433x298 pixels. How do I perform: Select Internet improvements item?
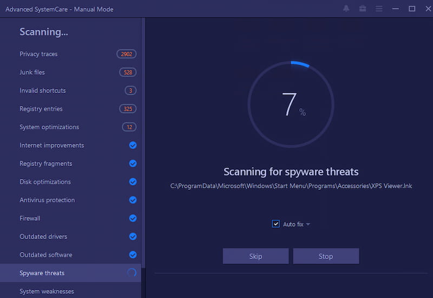click(70, 145)
